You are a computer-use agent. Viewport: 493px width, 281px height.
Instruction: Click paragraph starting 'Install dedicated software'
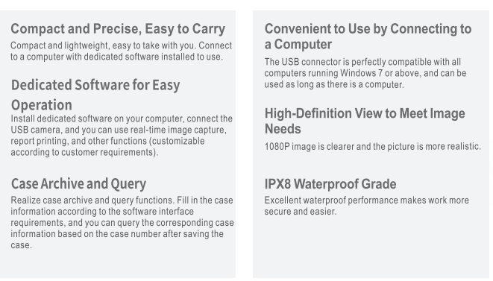[x=122, y=136]
